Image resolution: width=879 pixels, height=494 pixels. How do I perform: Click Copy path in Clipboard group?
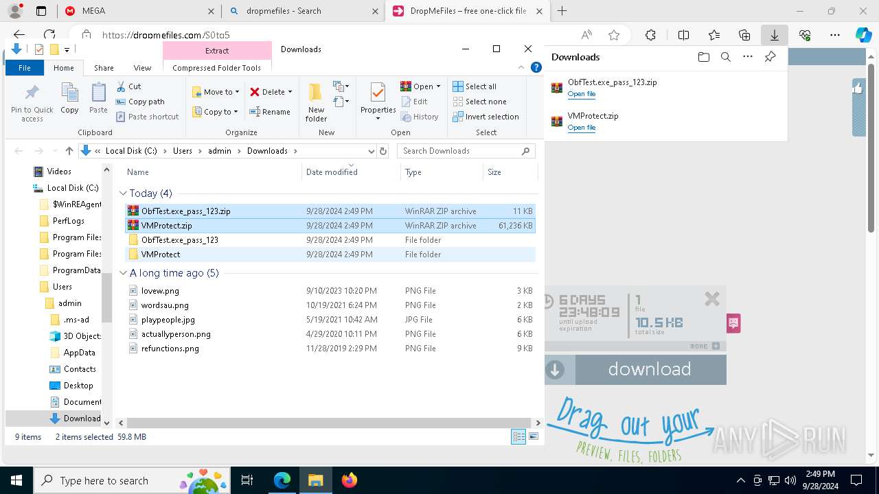coord(141,102)
